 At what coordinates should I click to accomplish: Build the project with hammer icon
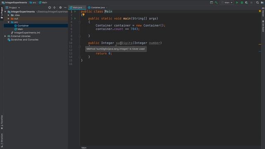click(x=216, y=2)
